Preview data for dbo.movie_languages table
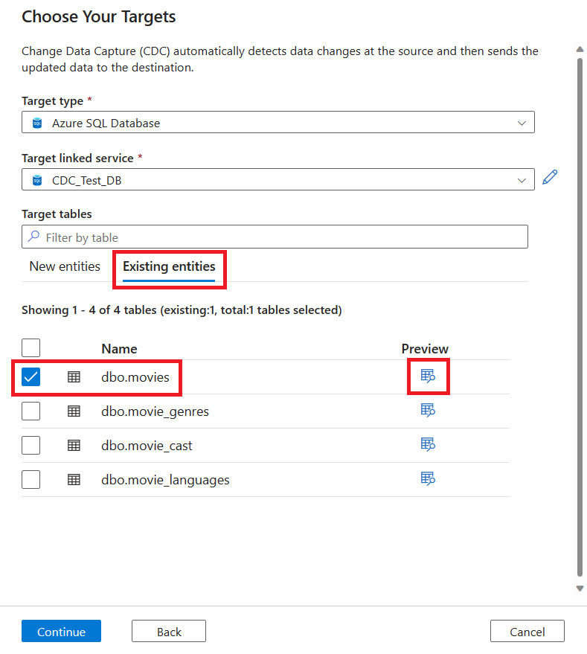 tap(428, 478)
